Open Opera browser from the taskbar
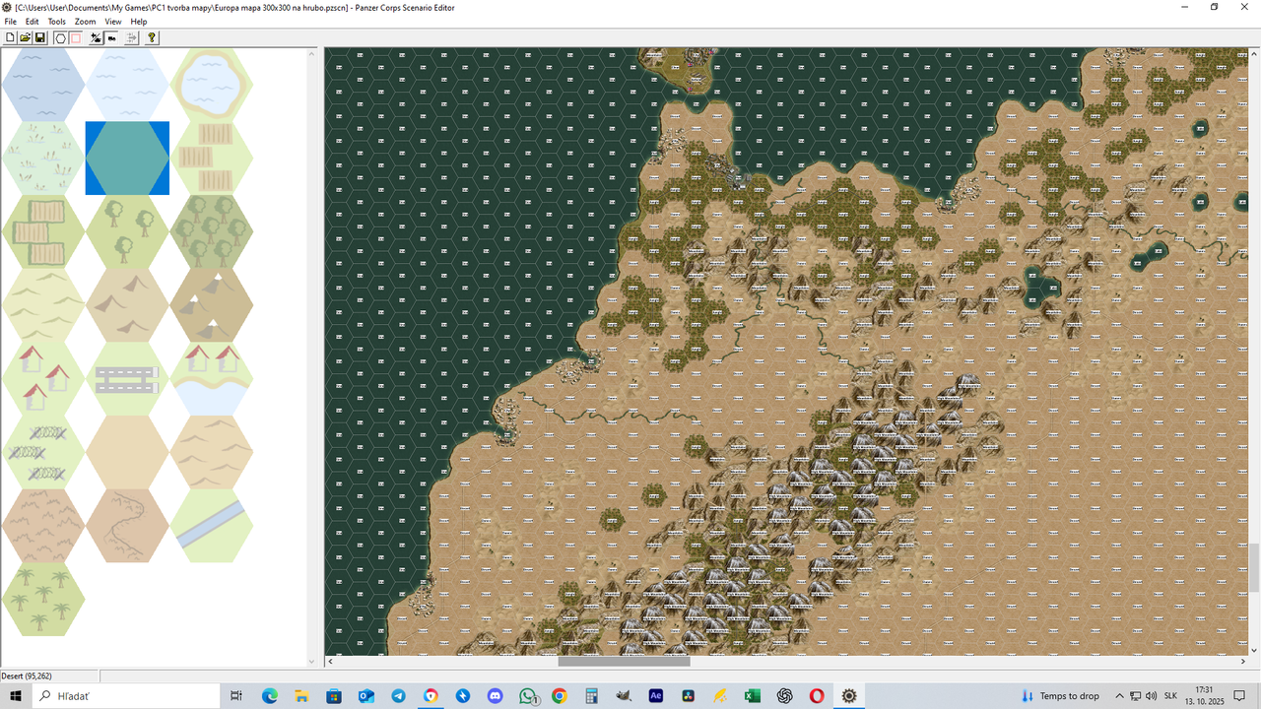The height and width of the screenshot is (709, 1261). click(x=816, y=695)
